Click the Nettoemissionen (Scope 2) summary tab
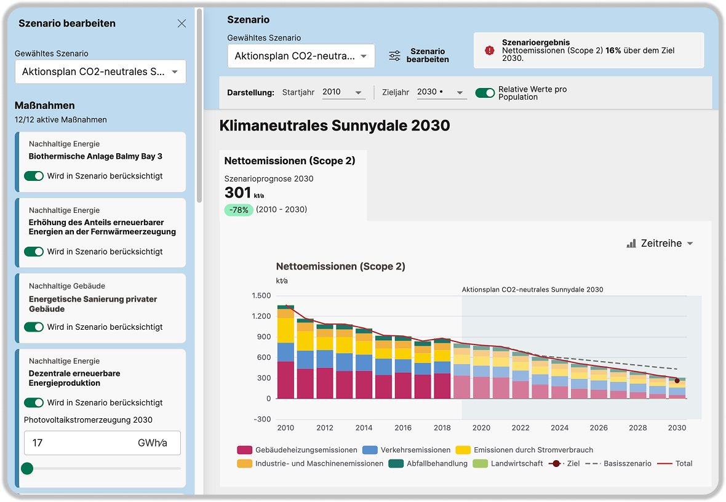This screenshot has height=502, width=726. coord(293,185)
